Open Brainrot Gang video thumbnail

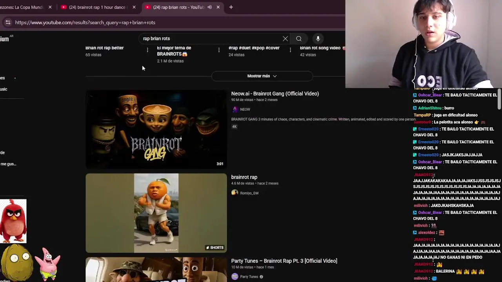[156, 130]
